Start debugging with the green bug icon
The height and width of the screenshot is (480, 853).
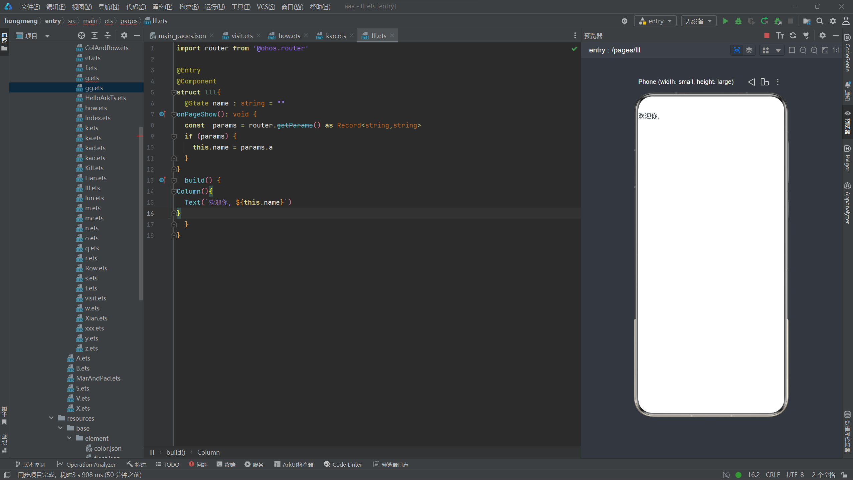coord(738,21)
